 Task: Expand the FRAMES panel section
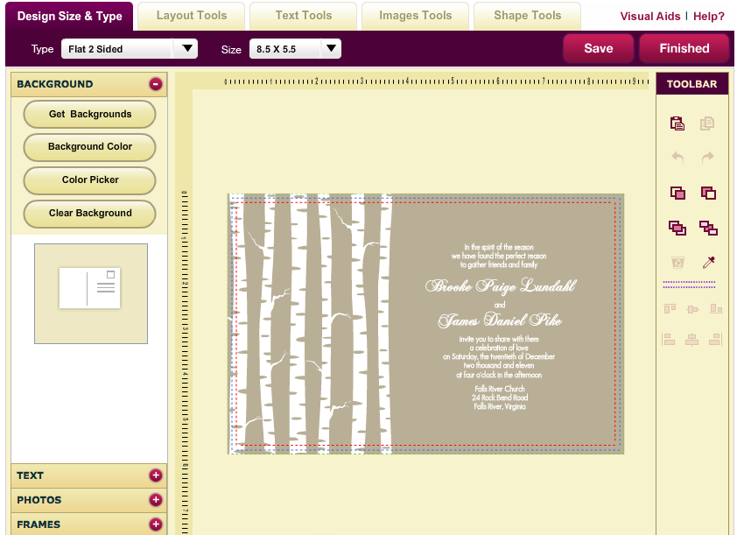pos(156,524)
